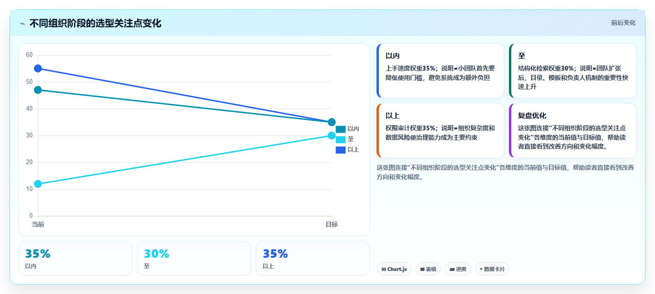Open the 以上 card about 权限审计权重35%
655x294 pixels.
pos(440,130)
